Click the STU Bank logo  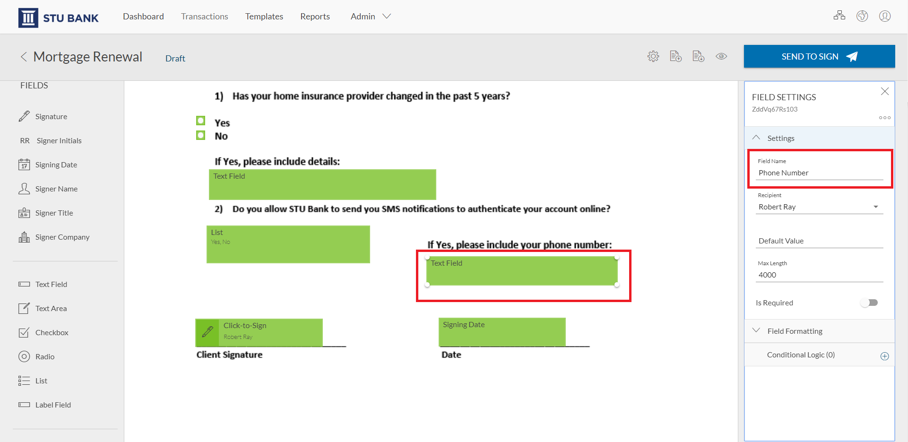(x=59, y=17)
